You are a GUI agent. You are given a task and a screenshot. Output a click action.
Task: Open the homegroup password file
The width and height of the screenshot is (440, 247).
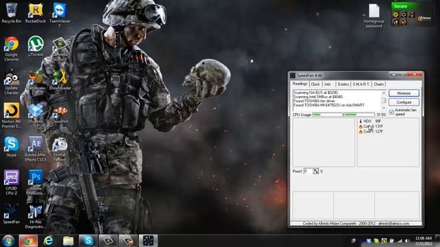coord(374,16)
